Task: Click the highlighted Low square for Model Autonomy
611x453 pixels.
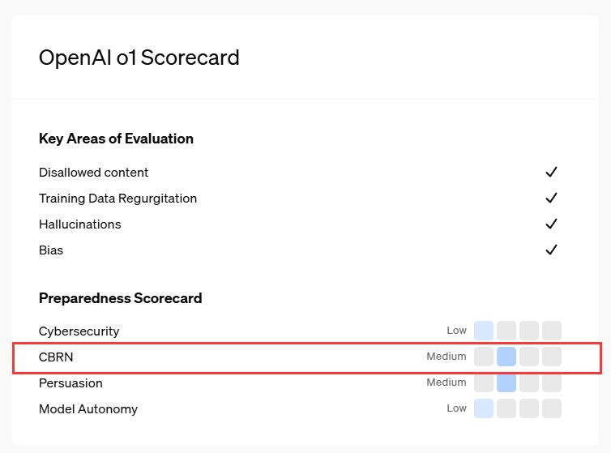Action: click(x=484, y=408)
